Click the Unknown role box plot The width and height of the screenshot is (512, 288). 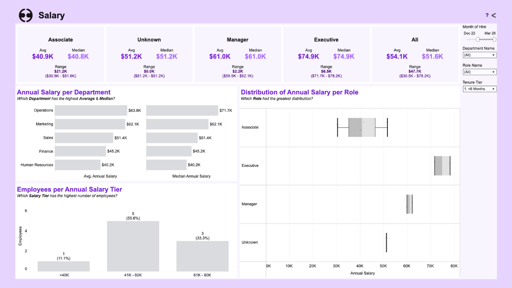pyautogui.click(x=386, y=241)
